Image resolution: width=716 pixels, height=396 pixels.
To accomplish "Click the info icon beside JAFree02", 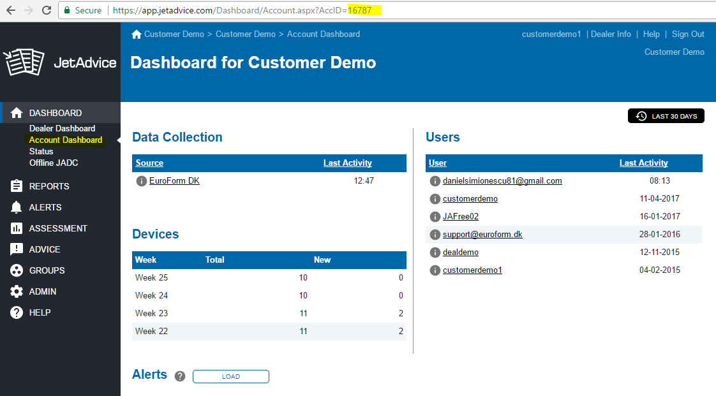I will click(435, 217).
